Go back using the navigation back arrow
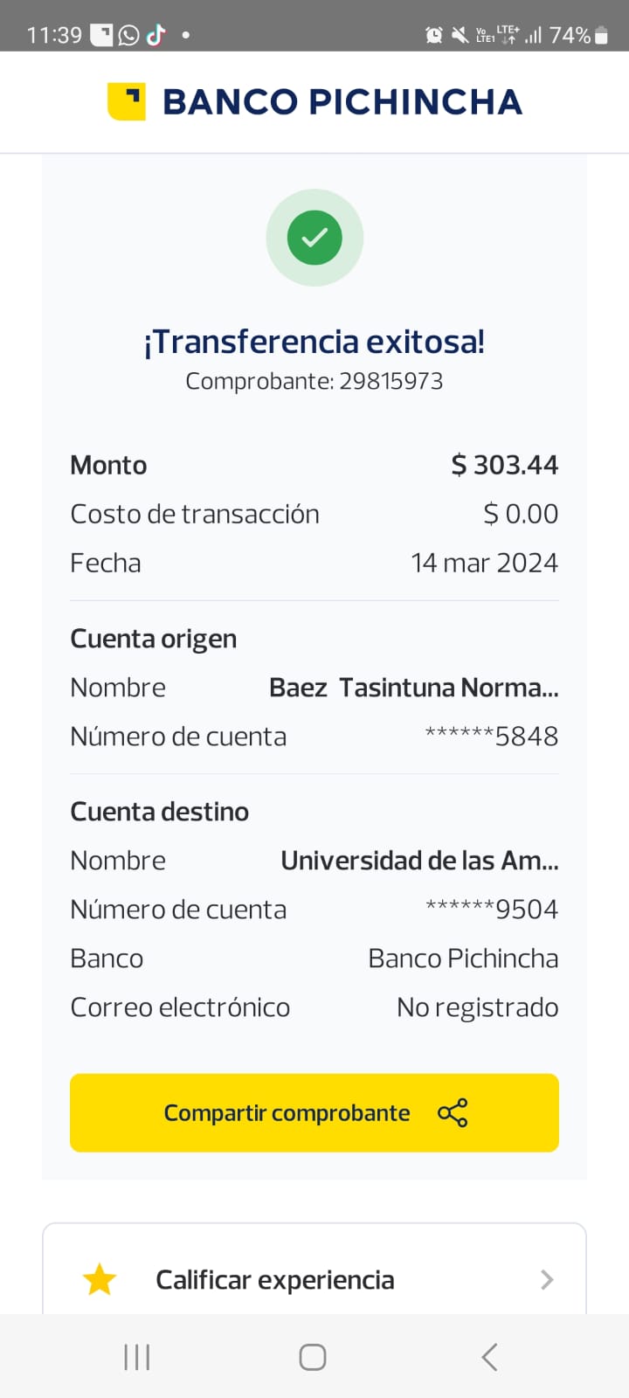Image resolution: width=629 pixels, height=1398 pixels. (489, 1357)
